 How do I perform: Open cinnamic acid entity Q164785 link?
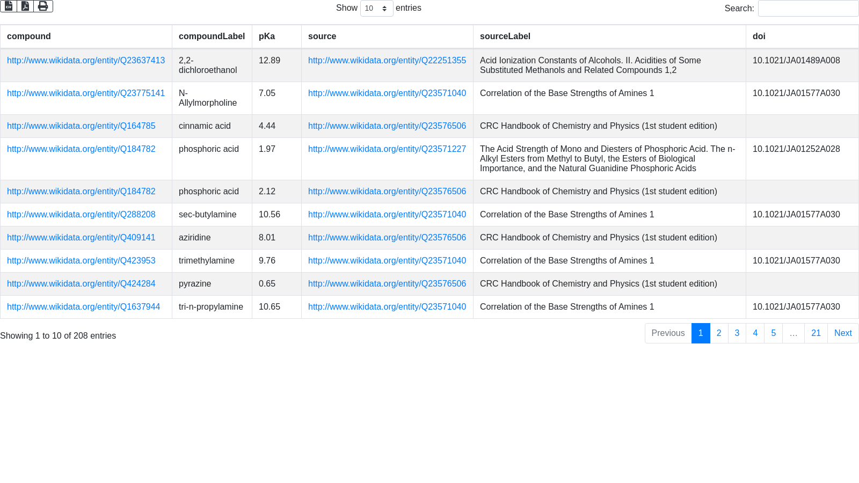pyautogui.click(x=81, y=126)
